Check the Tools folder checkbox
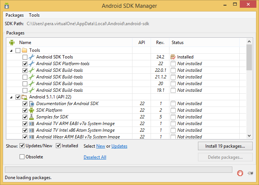This screenshot has height=185, width=259. (18, 50)
